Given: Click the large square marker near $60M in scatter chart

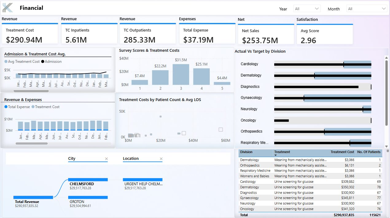Looking at the screenshot, I should [220, 130].
